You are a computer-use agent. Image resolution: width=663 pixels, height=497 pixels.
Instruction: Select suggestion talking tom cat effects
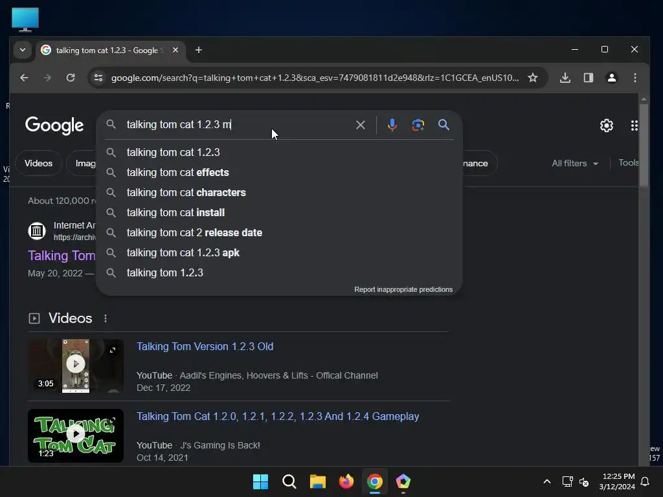pos(279,172)
